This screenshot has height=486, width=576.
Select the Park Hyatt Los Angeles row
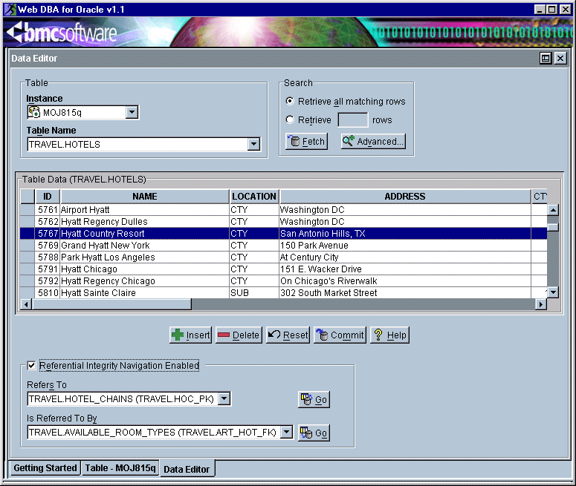click(x=283, y=257)
